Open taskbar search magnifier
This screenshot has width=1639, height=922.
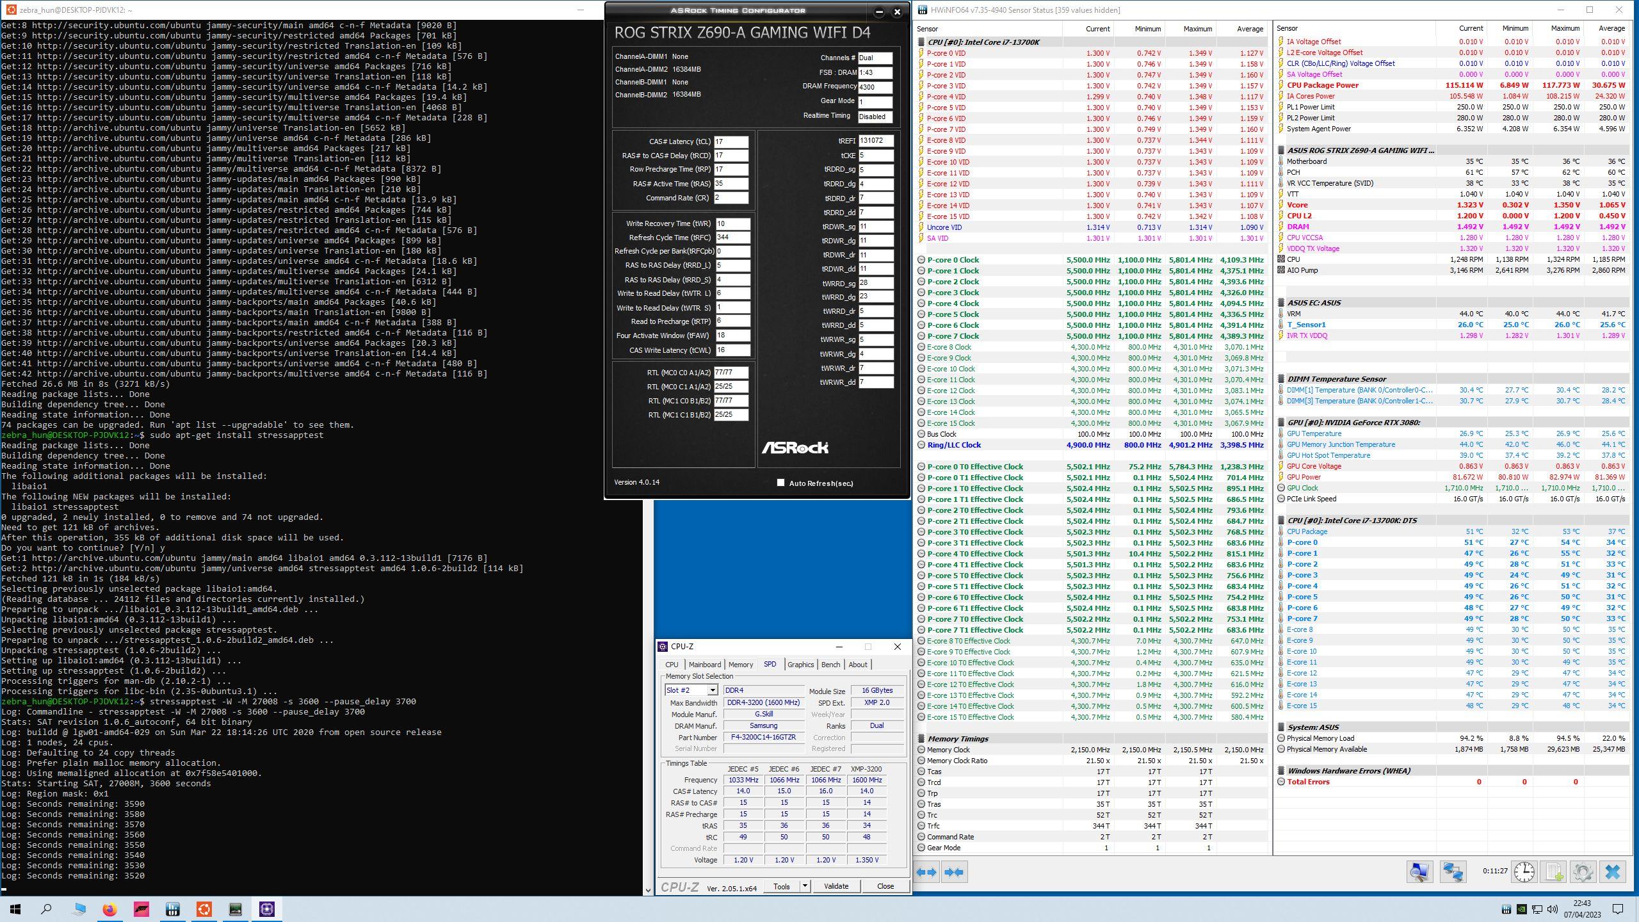click(x=46, y=909)
